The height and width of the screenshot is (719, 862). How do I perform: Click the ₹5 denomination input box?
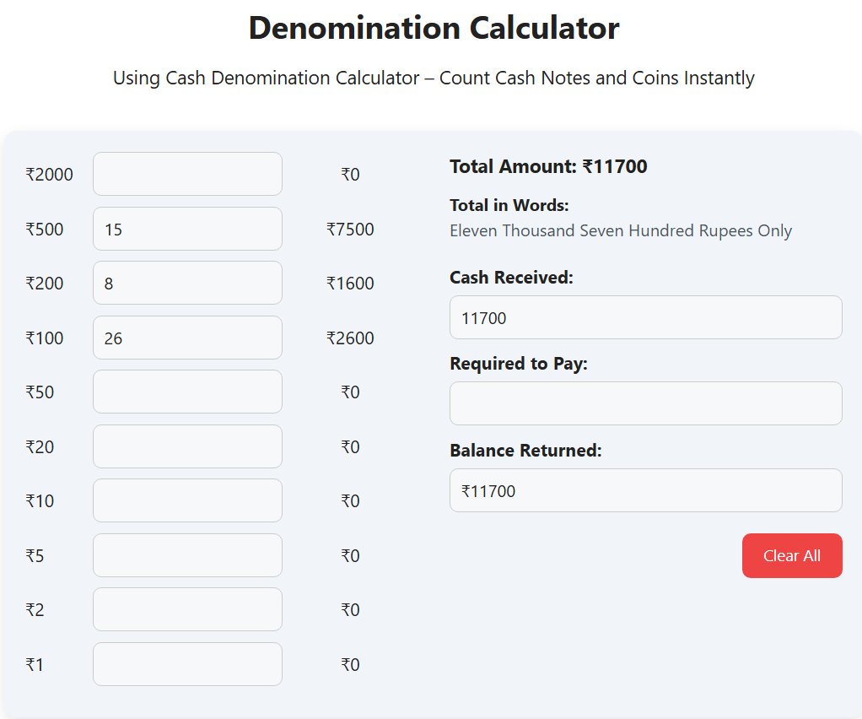pyautogui.click(x=187, y=555)
